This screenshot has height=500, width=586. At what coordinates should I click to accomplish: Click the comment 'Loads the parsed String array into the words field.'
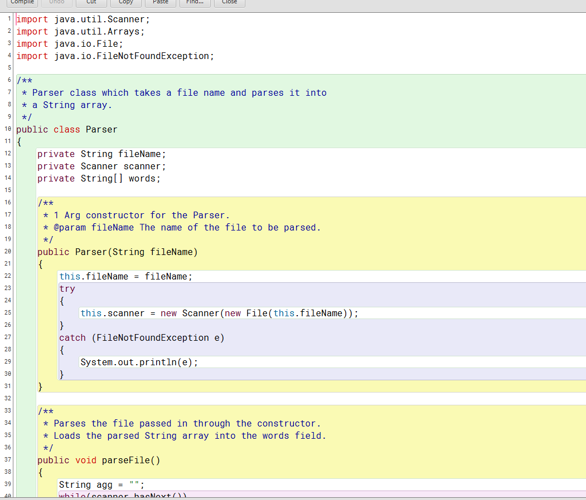[190, 436]
